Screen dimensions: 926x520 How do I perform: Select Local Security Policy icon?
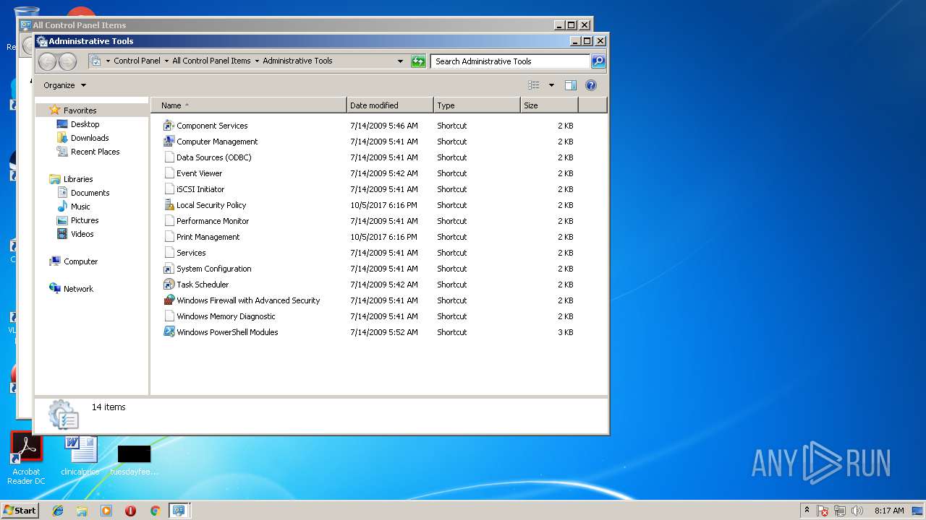click(x=169, y=205)
